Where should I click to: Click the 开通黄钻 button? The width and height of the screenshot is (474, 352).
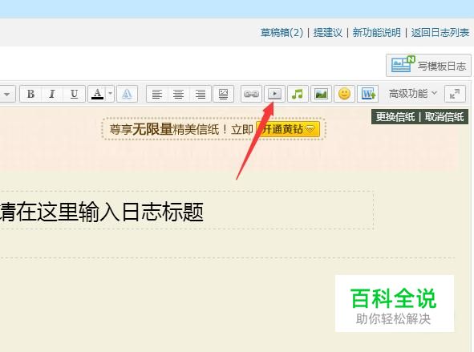(288, 129)
